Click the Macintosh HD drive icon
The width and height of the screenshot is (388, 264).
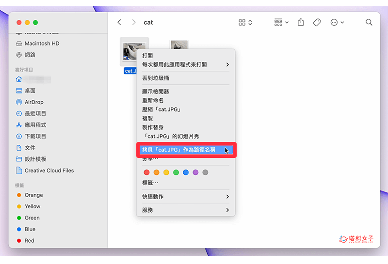click(x=19, y=44)
